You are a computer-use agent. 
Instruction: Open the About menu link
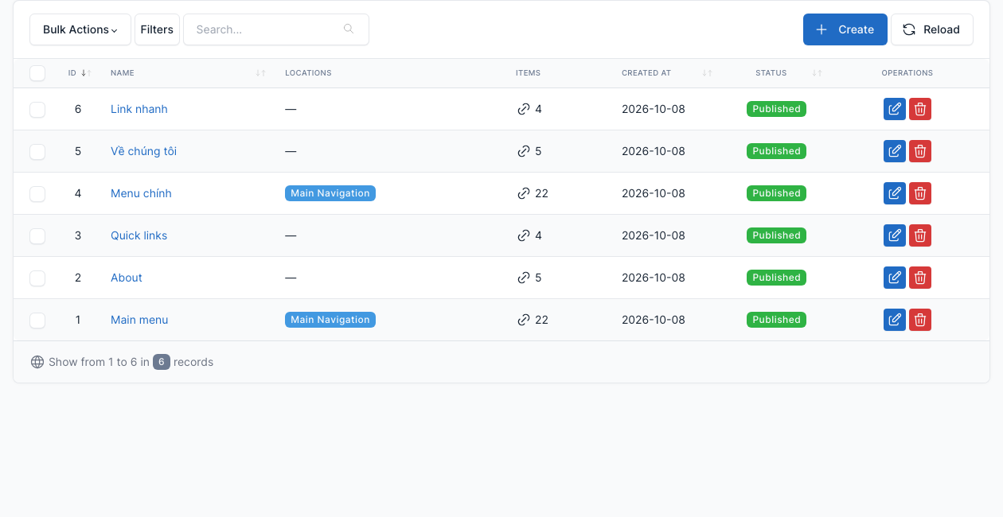(127, 278)
